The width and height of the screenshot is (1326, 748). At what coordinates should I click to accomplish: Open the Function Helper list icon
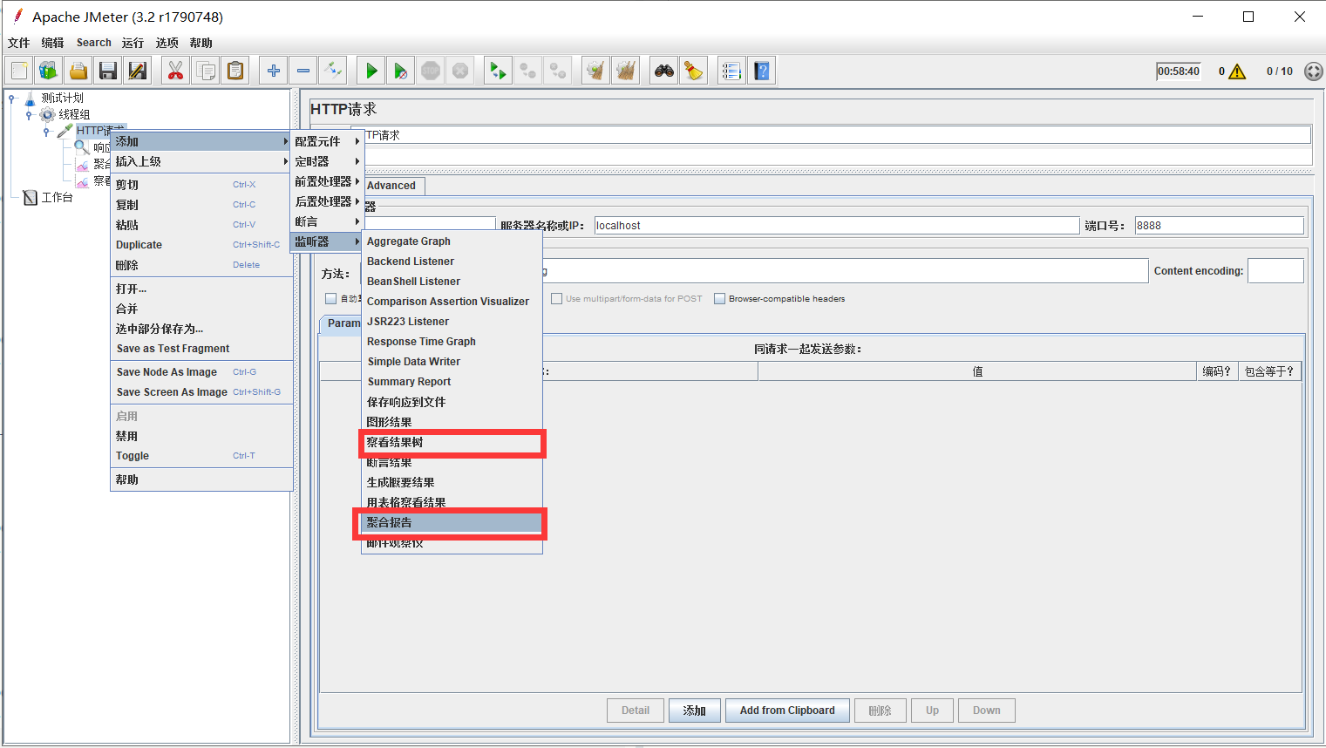coord(732,71)
